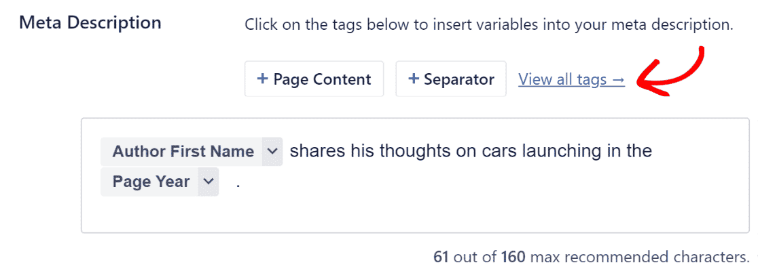Click the "max recommended characters" text

[640, 257]
